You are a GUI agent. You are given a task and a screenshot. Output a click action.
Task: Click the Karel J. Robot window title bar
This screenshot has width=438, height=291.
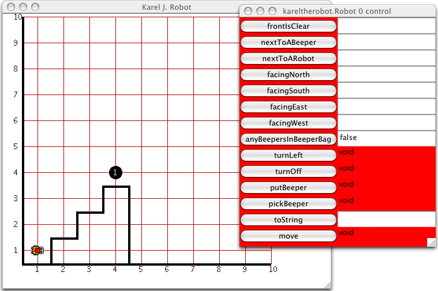166,7
